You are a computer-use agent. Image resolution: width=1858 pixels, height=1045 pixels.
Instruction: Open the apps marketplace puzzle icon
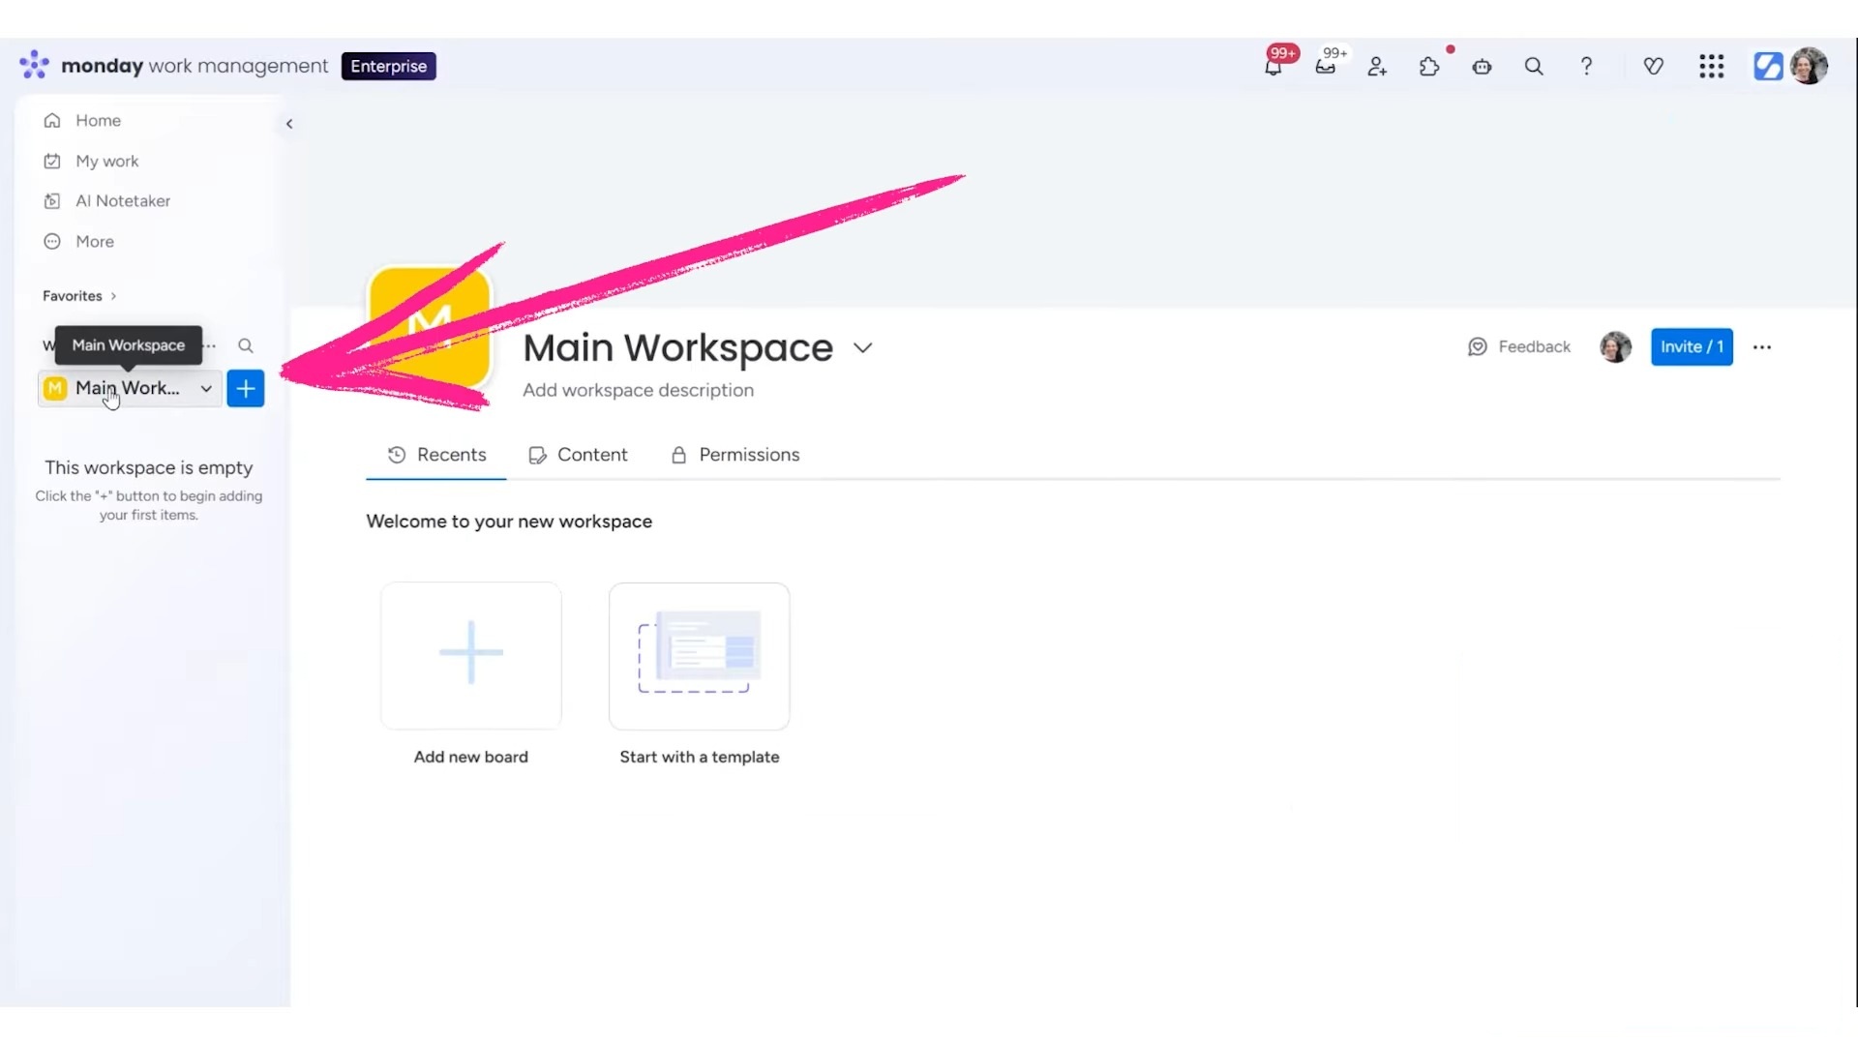(x=1429, y=67)
